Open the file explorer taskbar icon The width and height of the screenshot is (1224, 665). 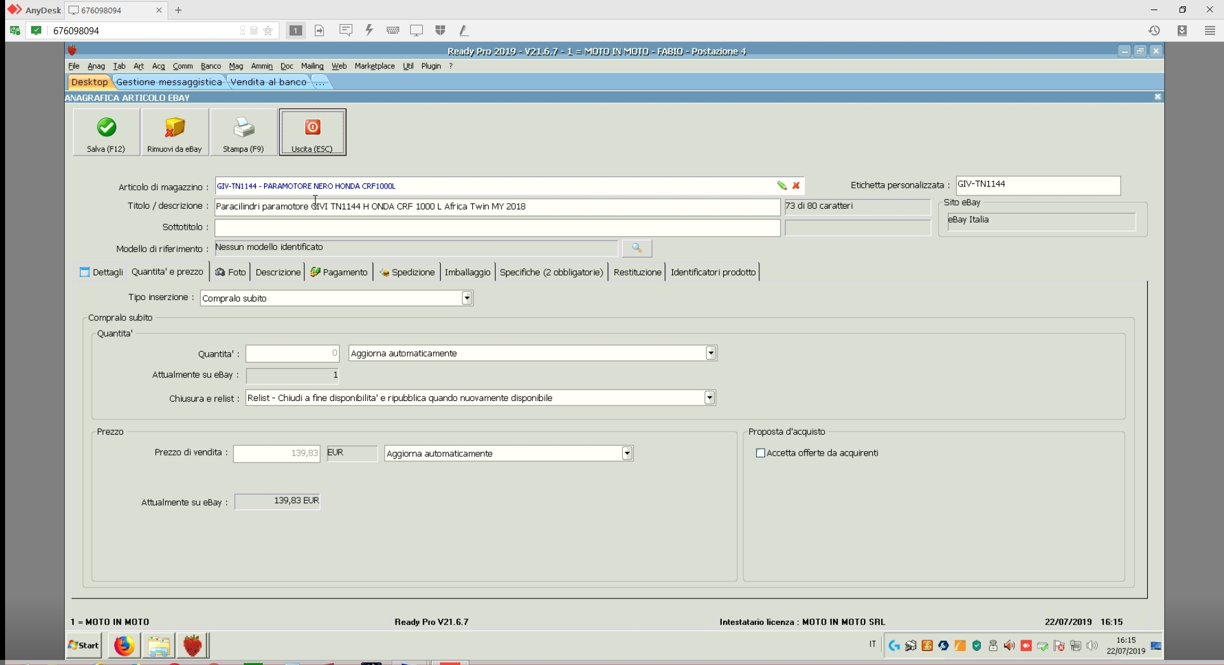pyautogui.click(x=159, y=645)
